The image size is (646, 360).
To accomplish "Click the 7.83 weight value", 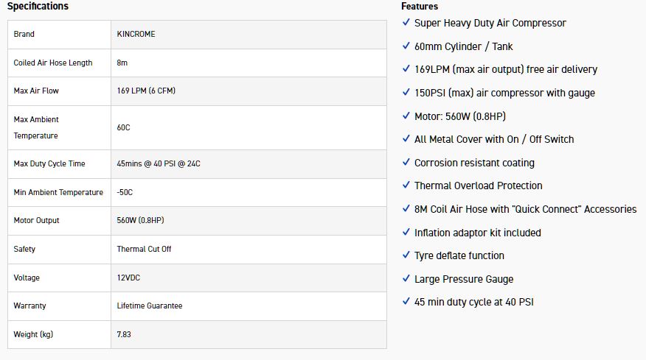I will 124,334.
